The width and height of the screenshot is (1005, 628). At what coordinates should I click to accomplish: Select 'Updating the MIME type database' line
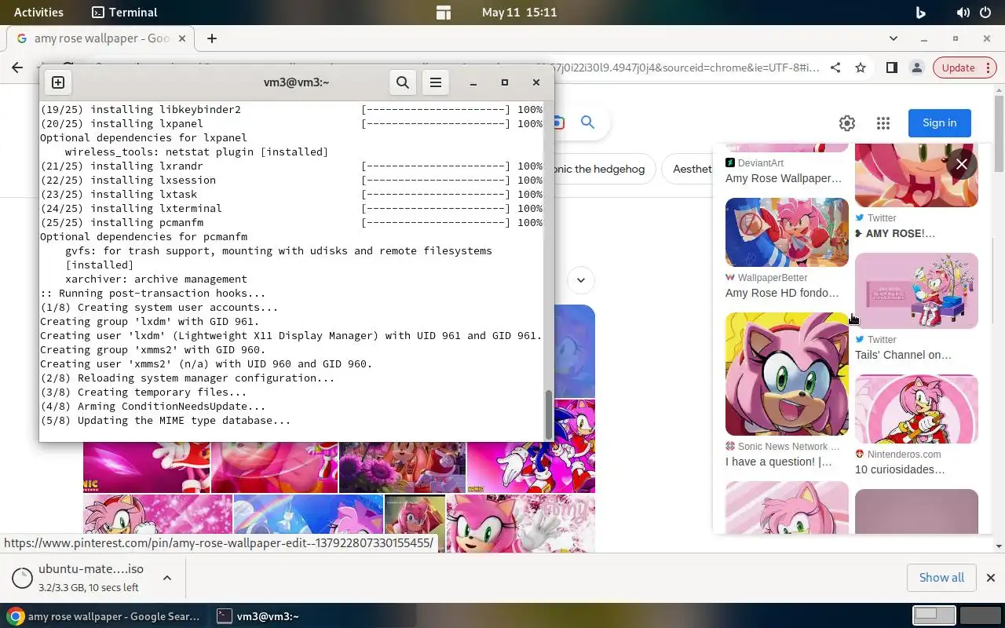pos(166,420)
